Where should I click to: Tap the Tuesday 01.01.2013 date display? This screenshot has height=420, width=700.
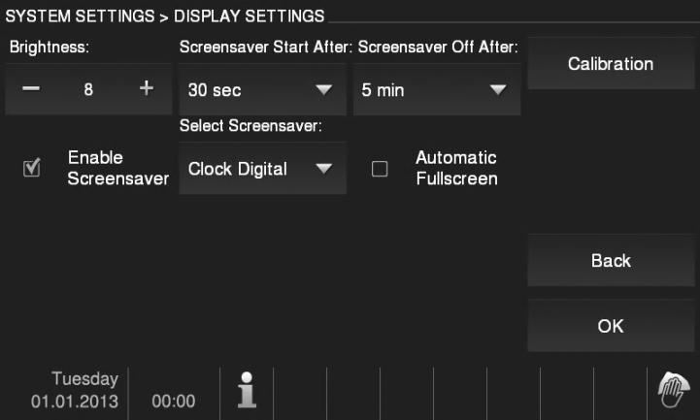point(74,390)
